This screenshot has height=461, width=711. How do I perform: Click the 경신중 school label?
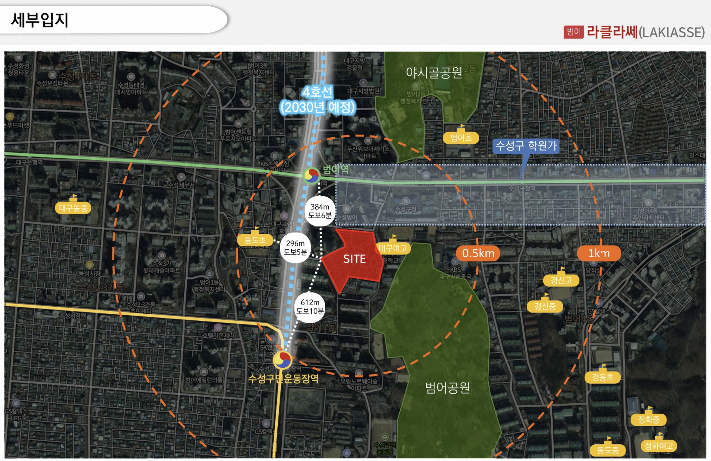point(545,306)
